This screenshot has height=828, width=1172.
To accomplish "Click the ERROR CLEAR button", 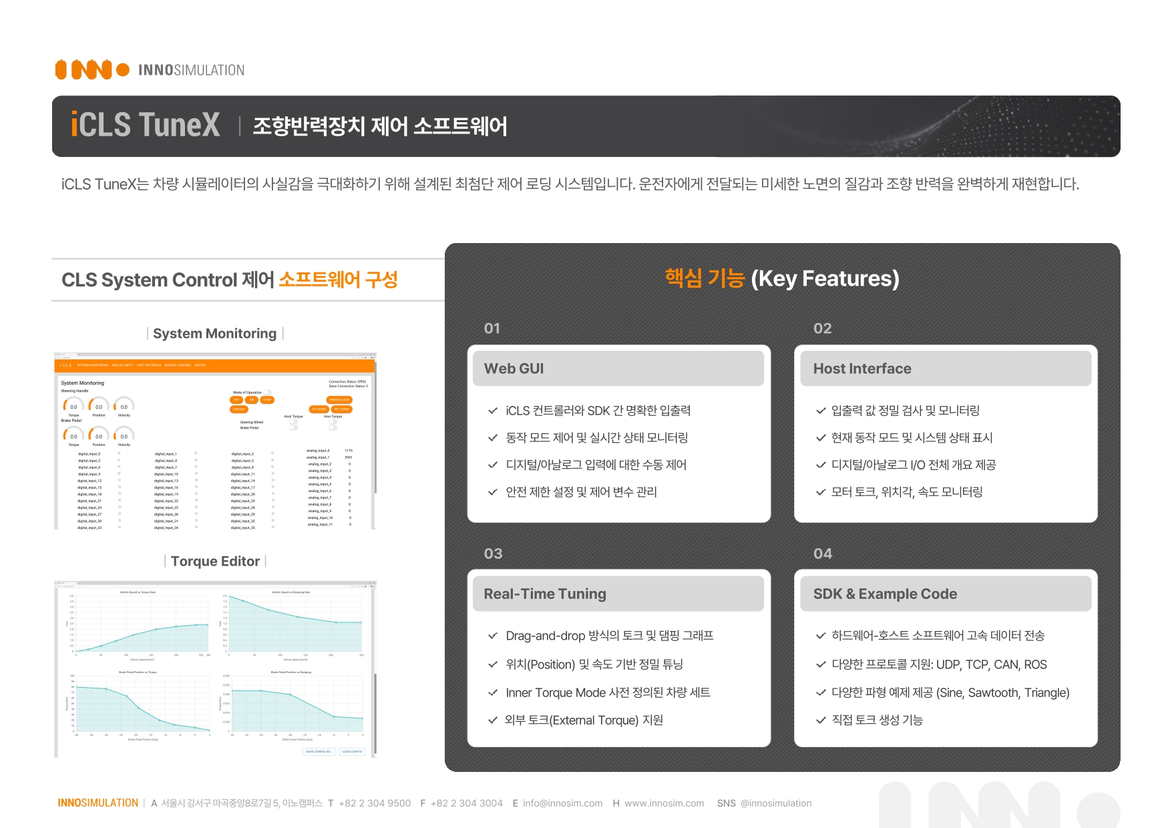I will pyautogui.click(x=339, y=400).
